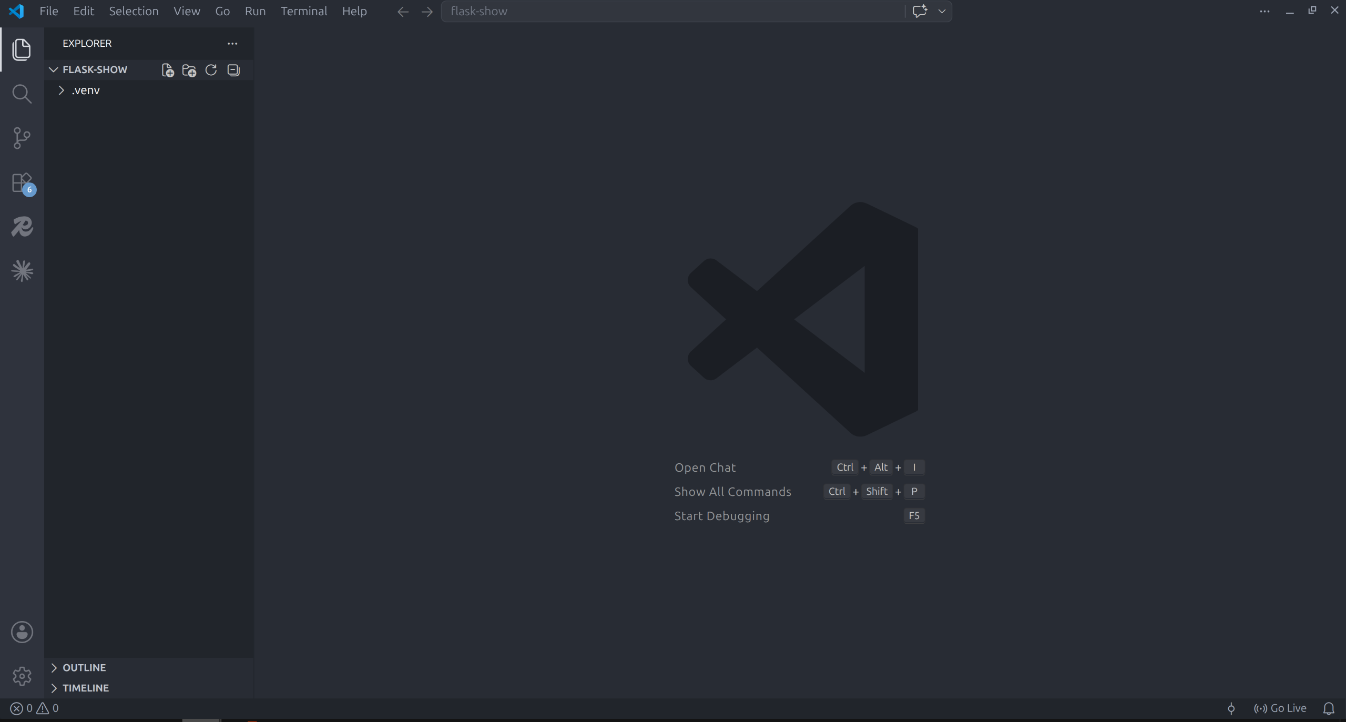Viewport: 1346px width, 722px height.
Task: Open the File menu
Action: click(49, 11)
